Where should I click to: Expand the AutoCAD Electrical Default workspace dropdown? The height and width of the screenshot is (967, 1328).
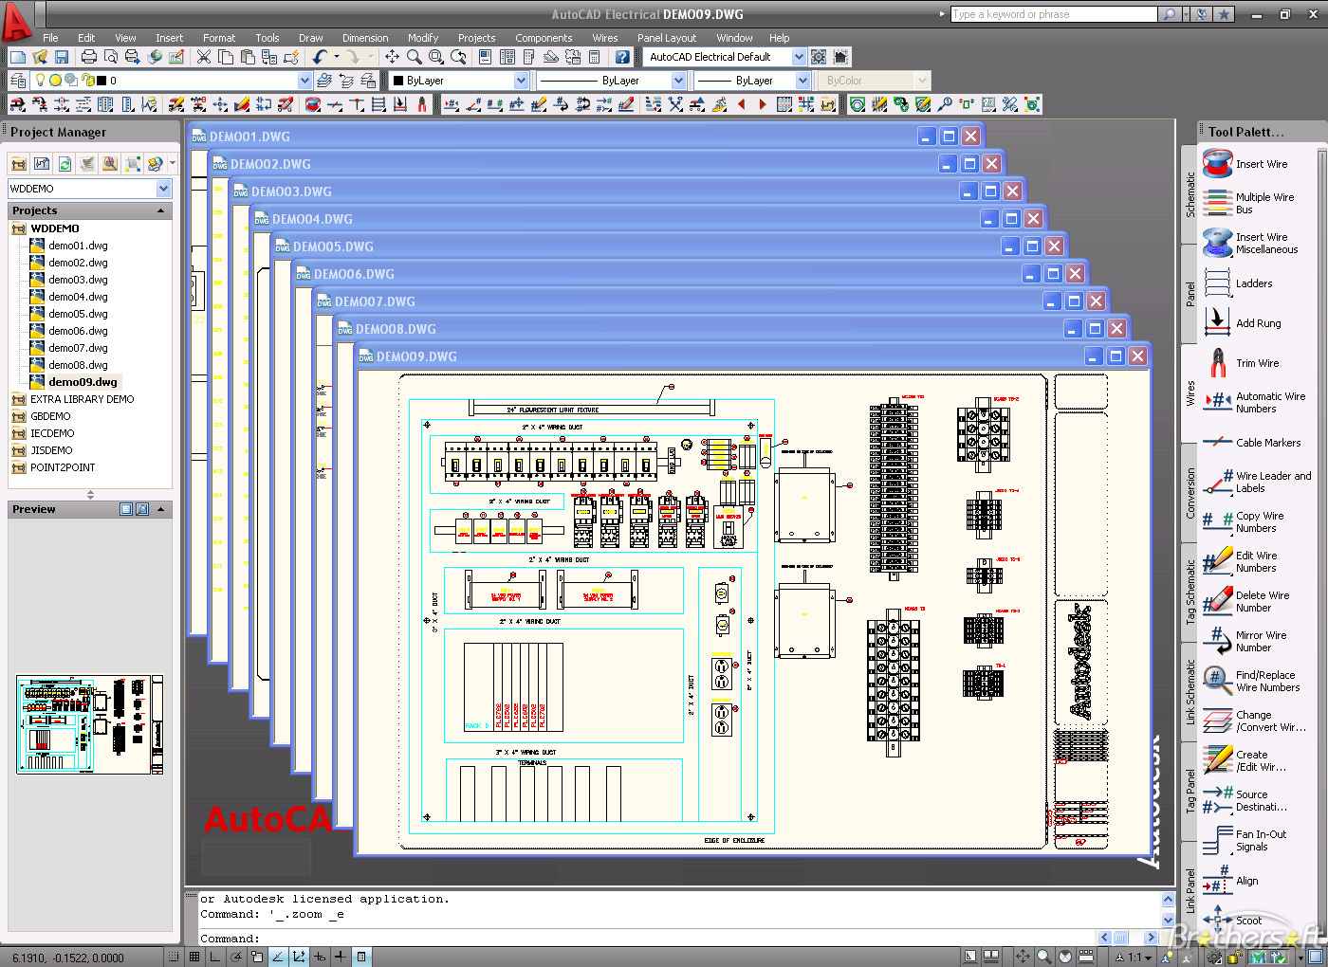pyautogui.click(x=800, y=56)
